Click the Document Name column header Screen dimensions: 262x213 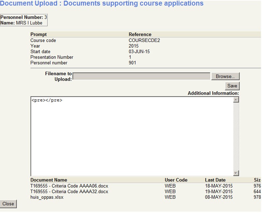tap(49, 180)
